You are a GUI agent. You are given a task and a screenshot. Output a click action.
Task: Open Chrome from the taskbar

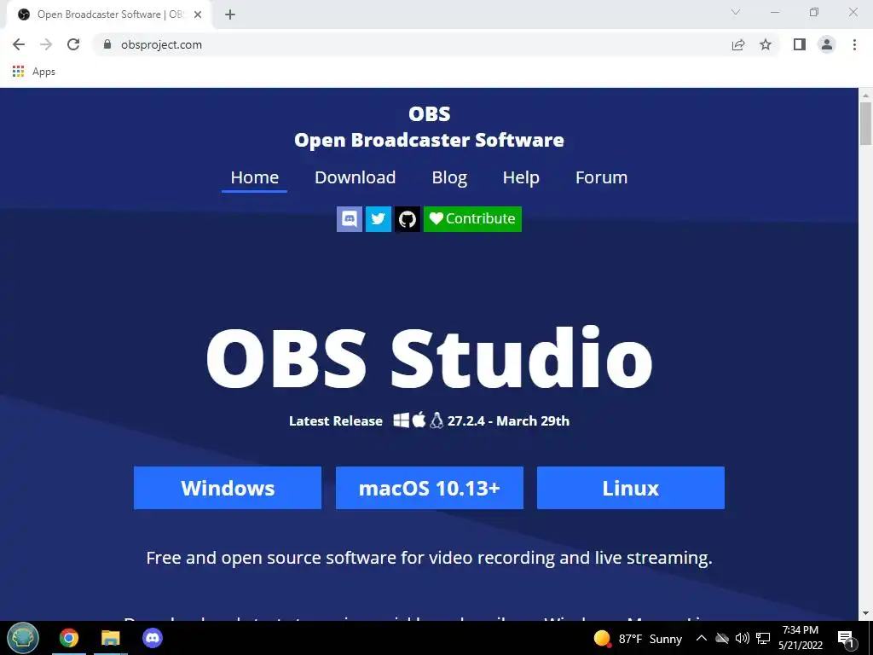[69, 638]
